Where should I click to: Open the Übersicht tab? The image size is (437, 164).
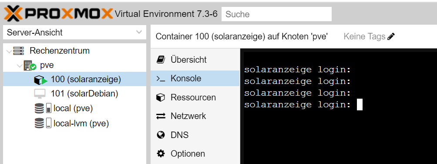[195, 60]
